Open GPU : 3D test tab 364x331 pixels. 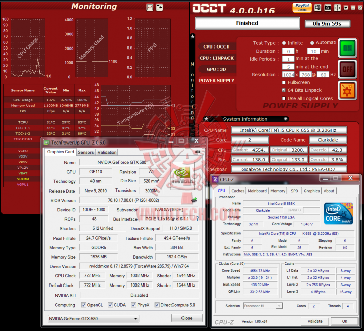pyautogui.click(x=216, y=69)
